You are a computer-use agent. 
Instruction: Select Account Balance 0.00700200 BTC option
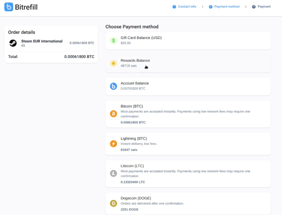(188, 86)
